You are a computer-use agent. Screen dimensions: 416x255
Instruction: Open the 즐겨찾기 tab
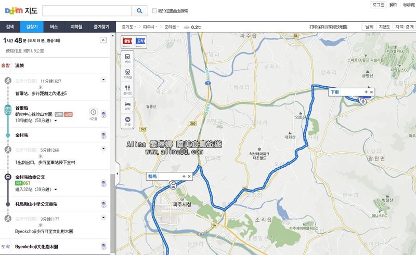tap(101, 27)
